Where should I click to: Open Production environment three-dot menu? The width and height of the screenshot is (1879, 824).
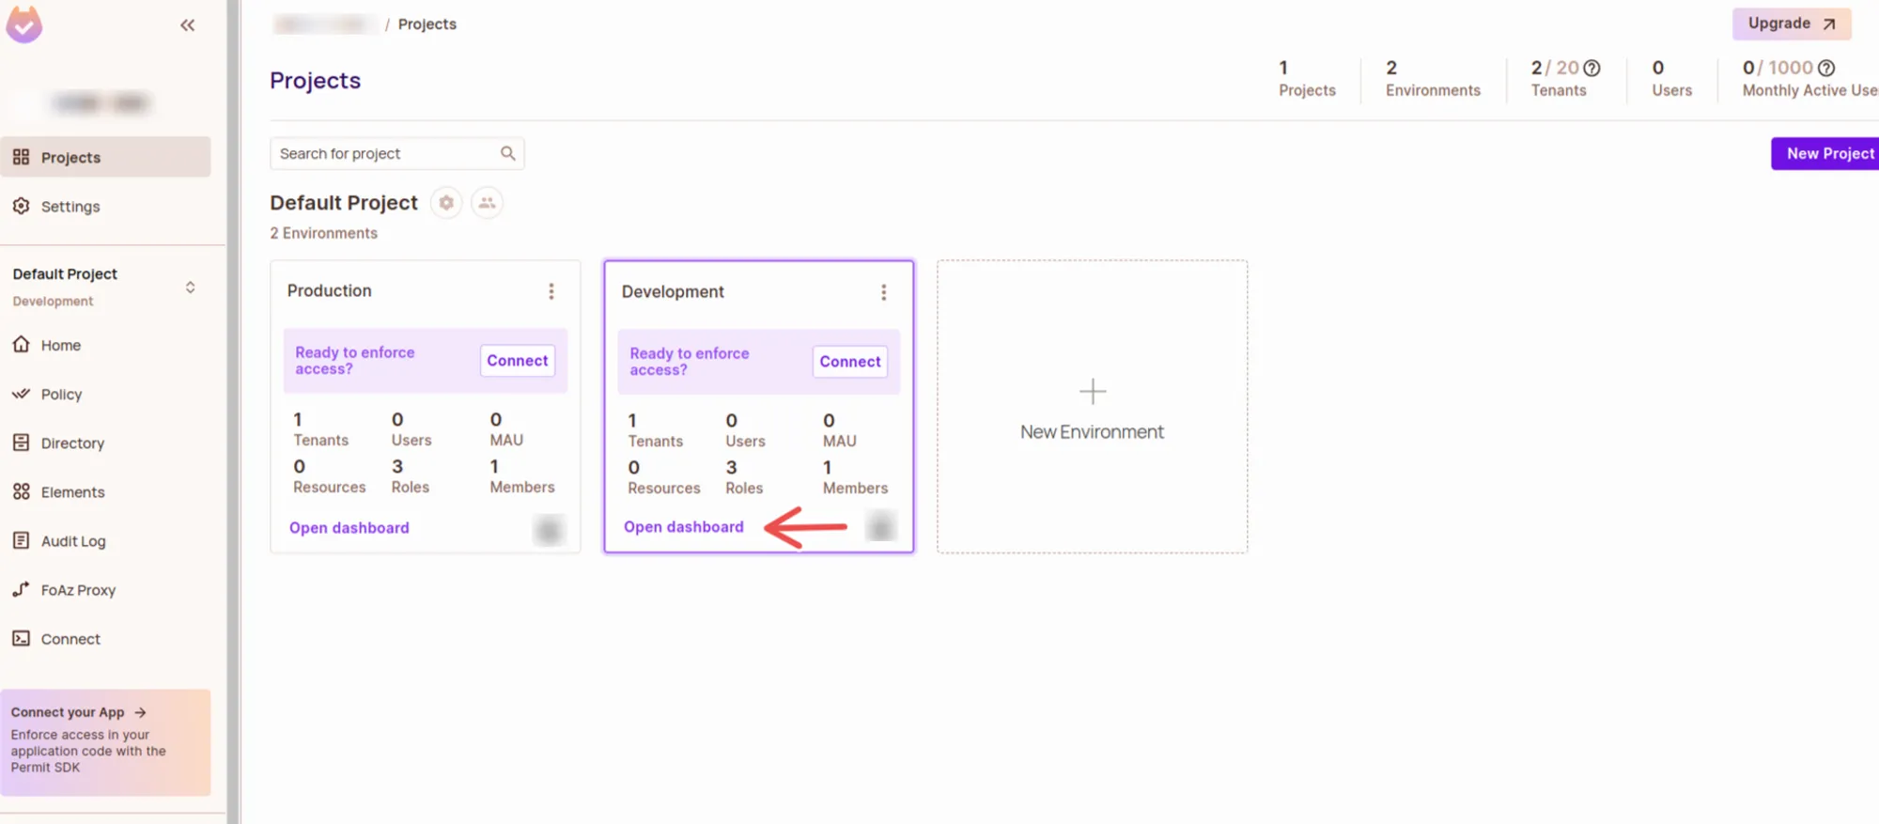point(551,291)
